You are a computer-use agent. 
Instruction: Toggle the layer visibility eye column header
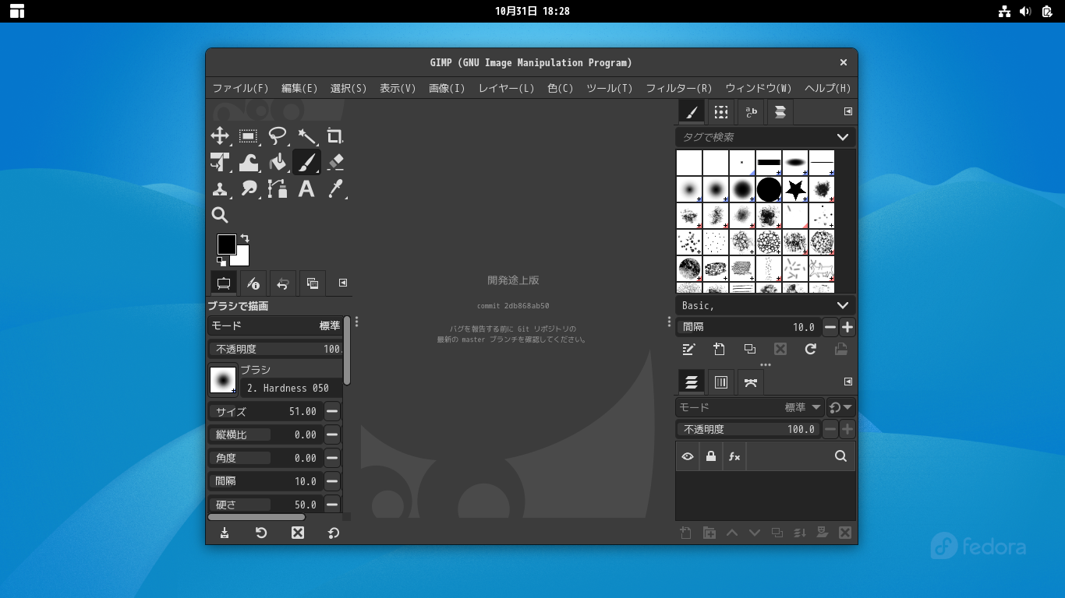687,456
